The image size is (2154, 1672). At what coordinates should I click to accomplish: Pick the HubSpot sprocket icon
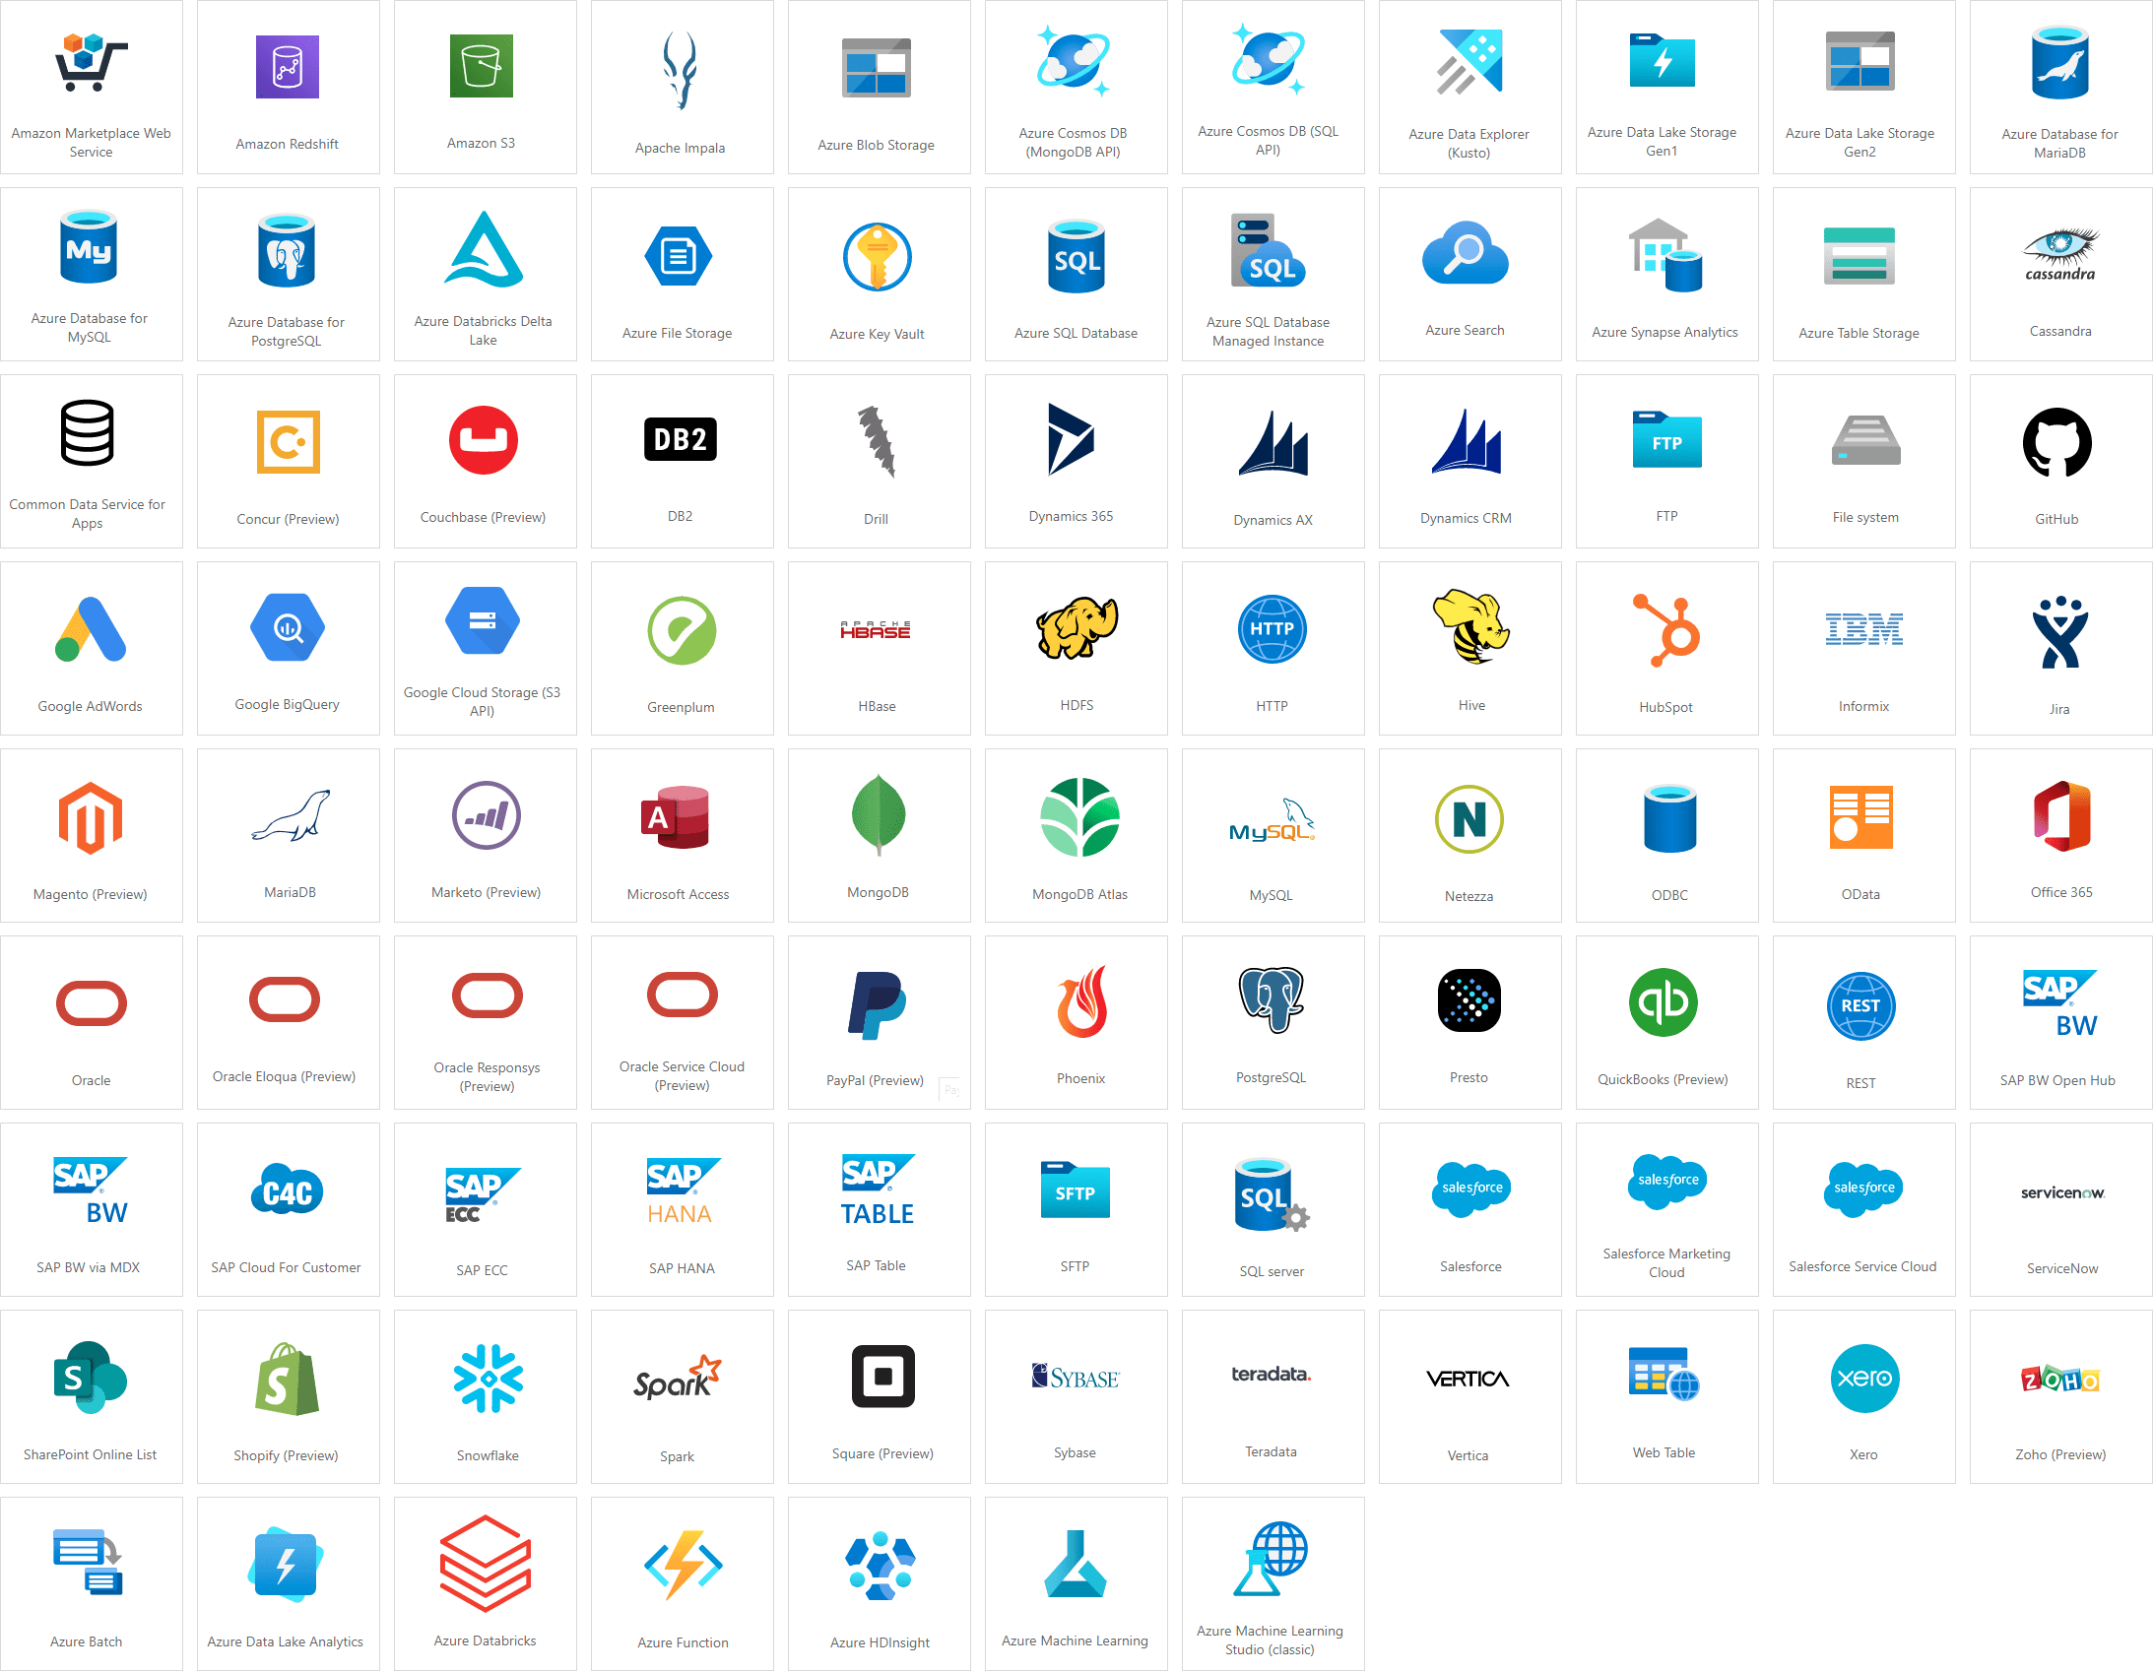[1665, 630]
